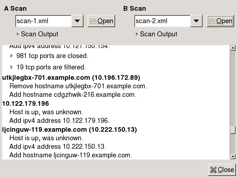Click the scrollbar up arrow
The height and width of the screenshot is (178, 238).
coord(233,48)
